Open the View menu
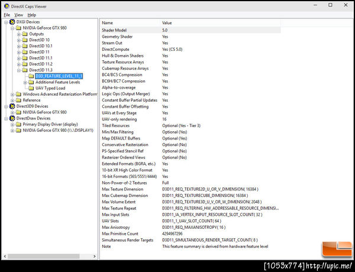 (18, 15)
